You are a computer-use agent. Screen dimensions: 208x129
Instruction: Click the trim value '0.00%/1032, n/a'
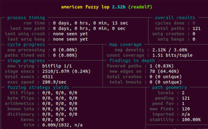(x=62, y=125)
